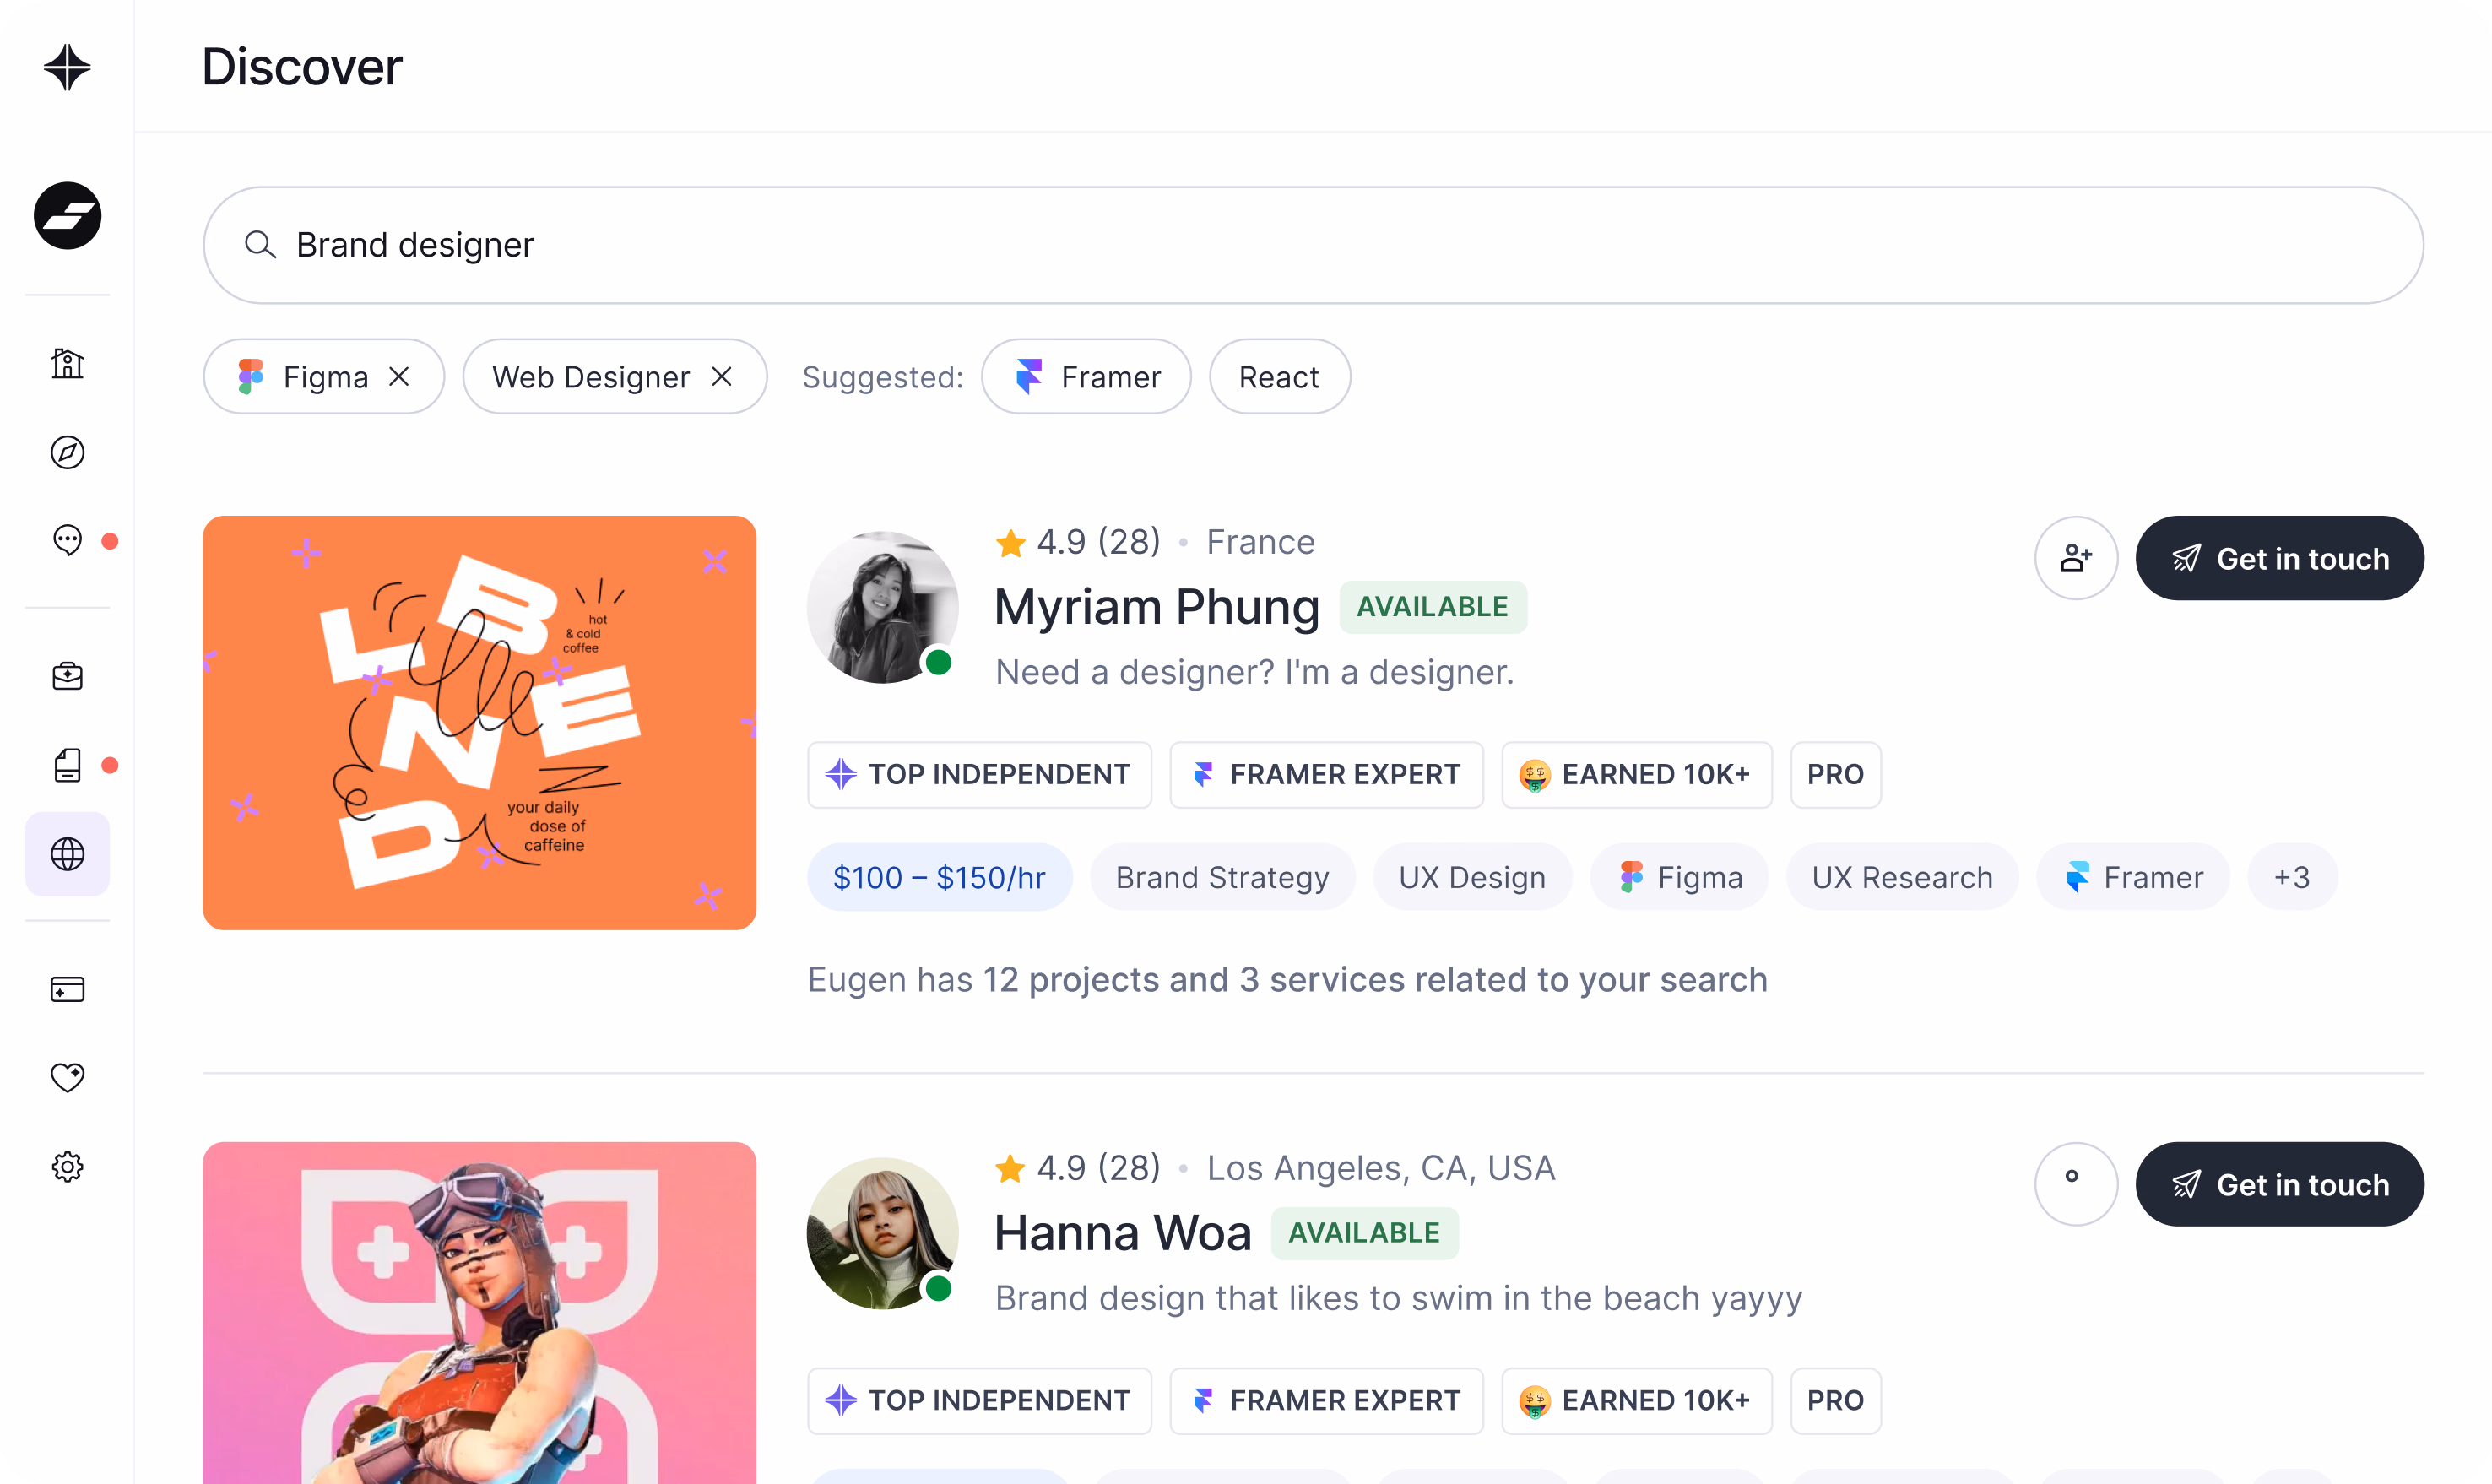Open the settings gear icon in sidebar

click(67, 1166)
